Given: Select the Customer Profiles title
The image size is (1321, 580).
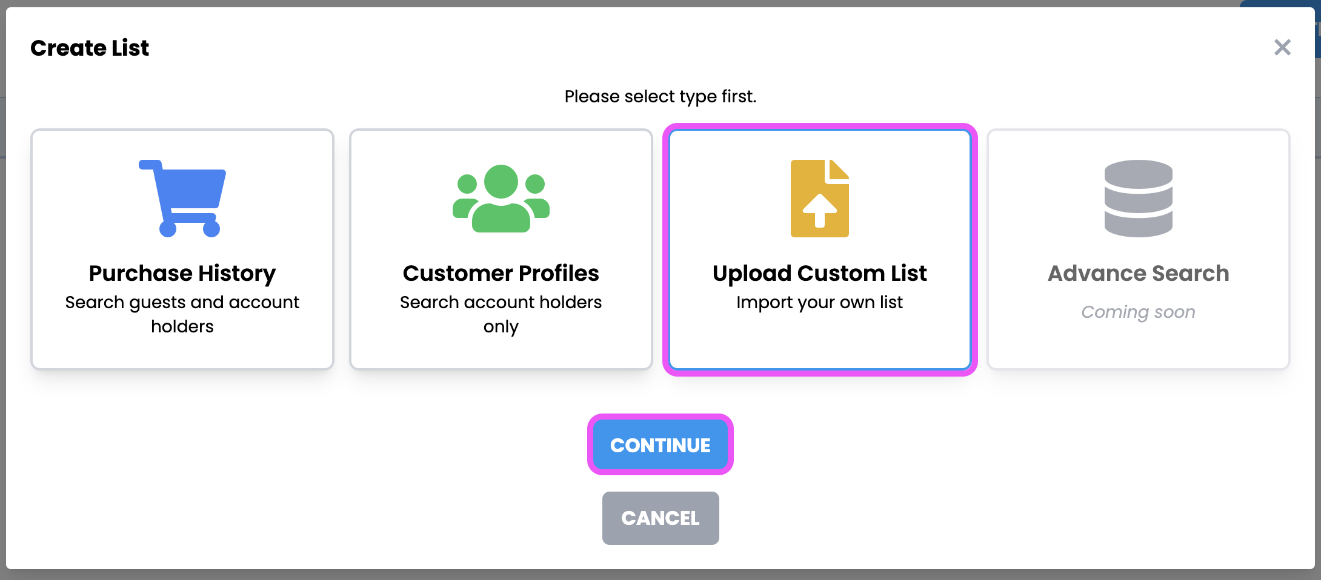Looking at the screenshot, I should [501, 273].
